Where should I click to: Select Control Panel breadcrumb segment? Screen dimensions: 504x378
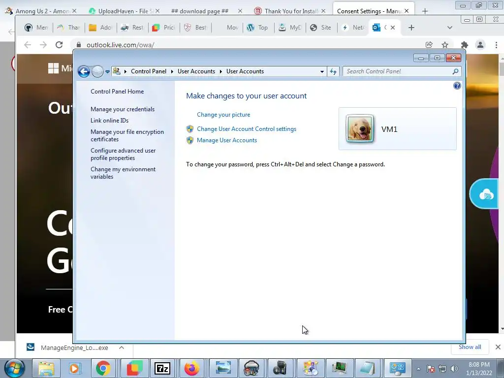point(149,71)
